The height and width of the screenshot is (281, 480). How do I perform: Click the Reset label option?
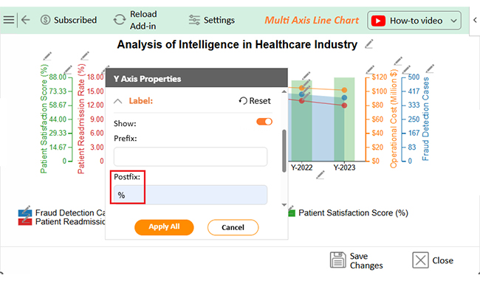point(255,101)
